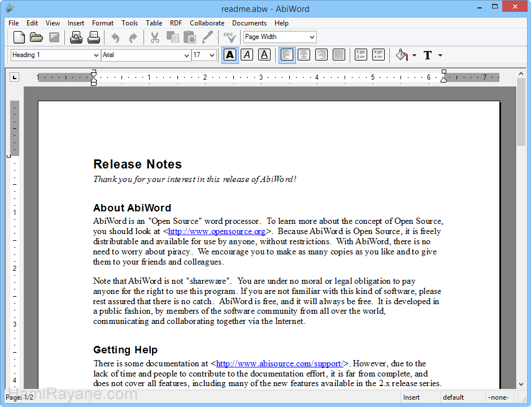Image resolution: width=531 pixels, height=407 pixels.
Task: Toggle numbered list
Action: point(361,55)
